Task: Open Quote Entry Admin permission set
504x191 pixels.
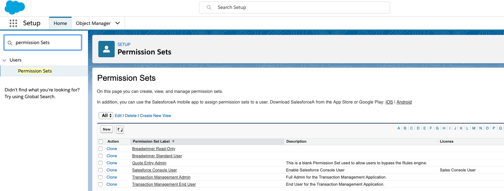Action: 149,163
